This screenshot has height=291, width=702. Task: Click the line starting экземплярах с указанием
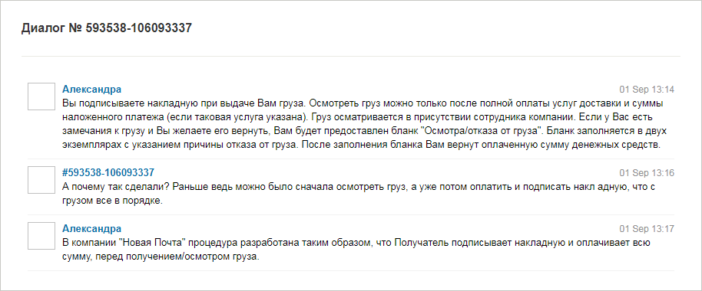[361, 145]
